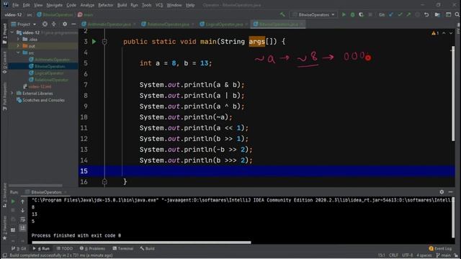Collapse the video-12 project root
Image resolution: width=461 pixels, height=259 pixels.
[x=12, y=32]
